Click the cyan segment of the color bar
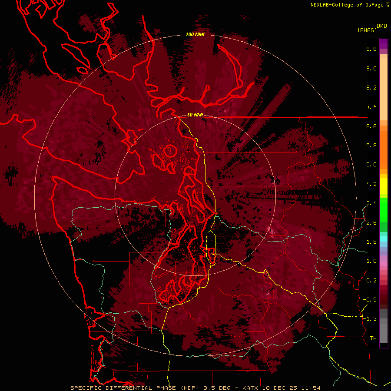The image size is (391, 391). click(384, 239)
